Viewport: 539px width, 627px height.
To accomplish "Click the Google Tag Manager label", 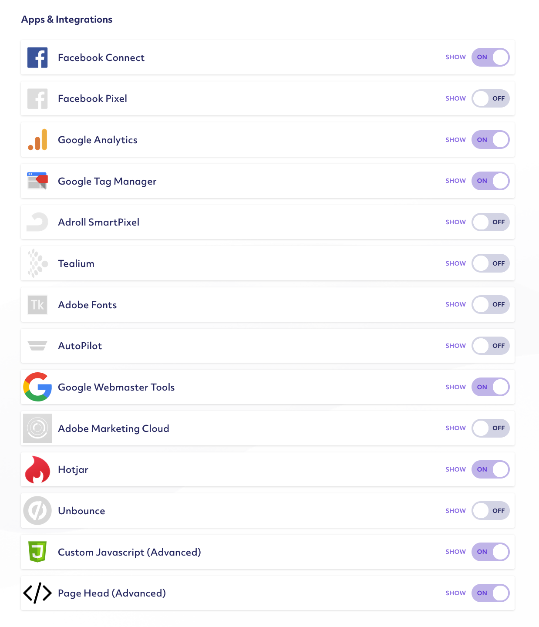I will tap(107, 181).
